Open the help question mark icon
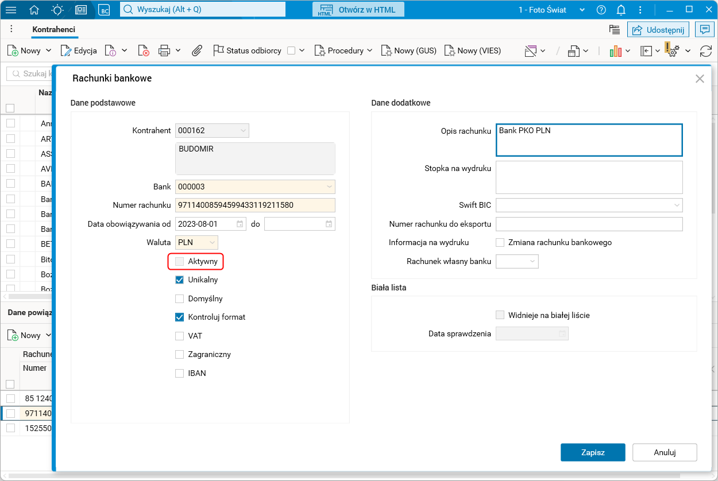 coord(601,10)
